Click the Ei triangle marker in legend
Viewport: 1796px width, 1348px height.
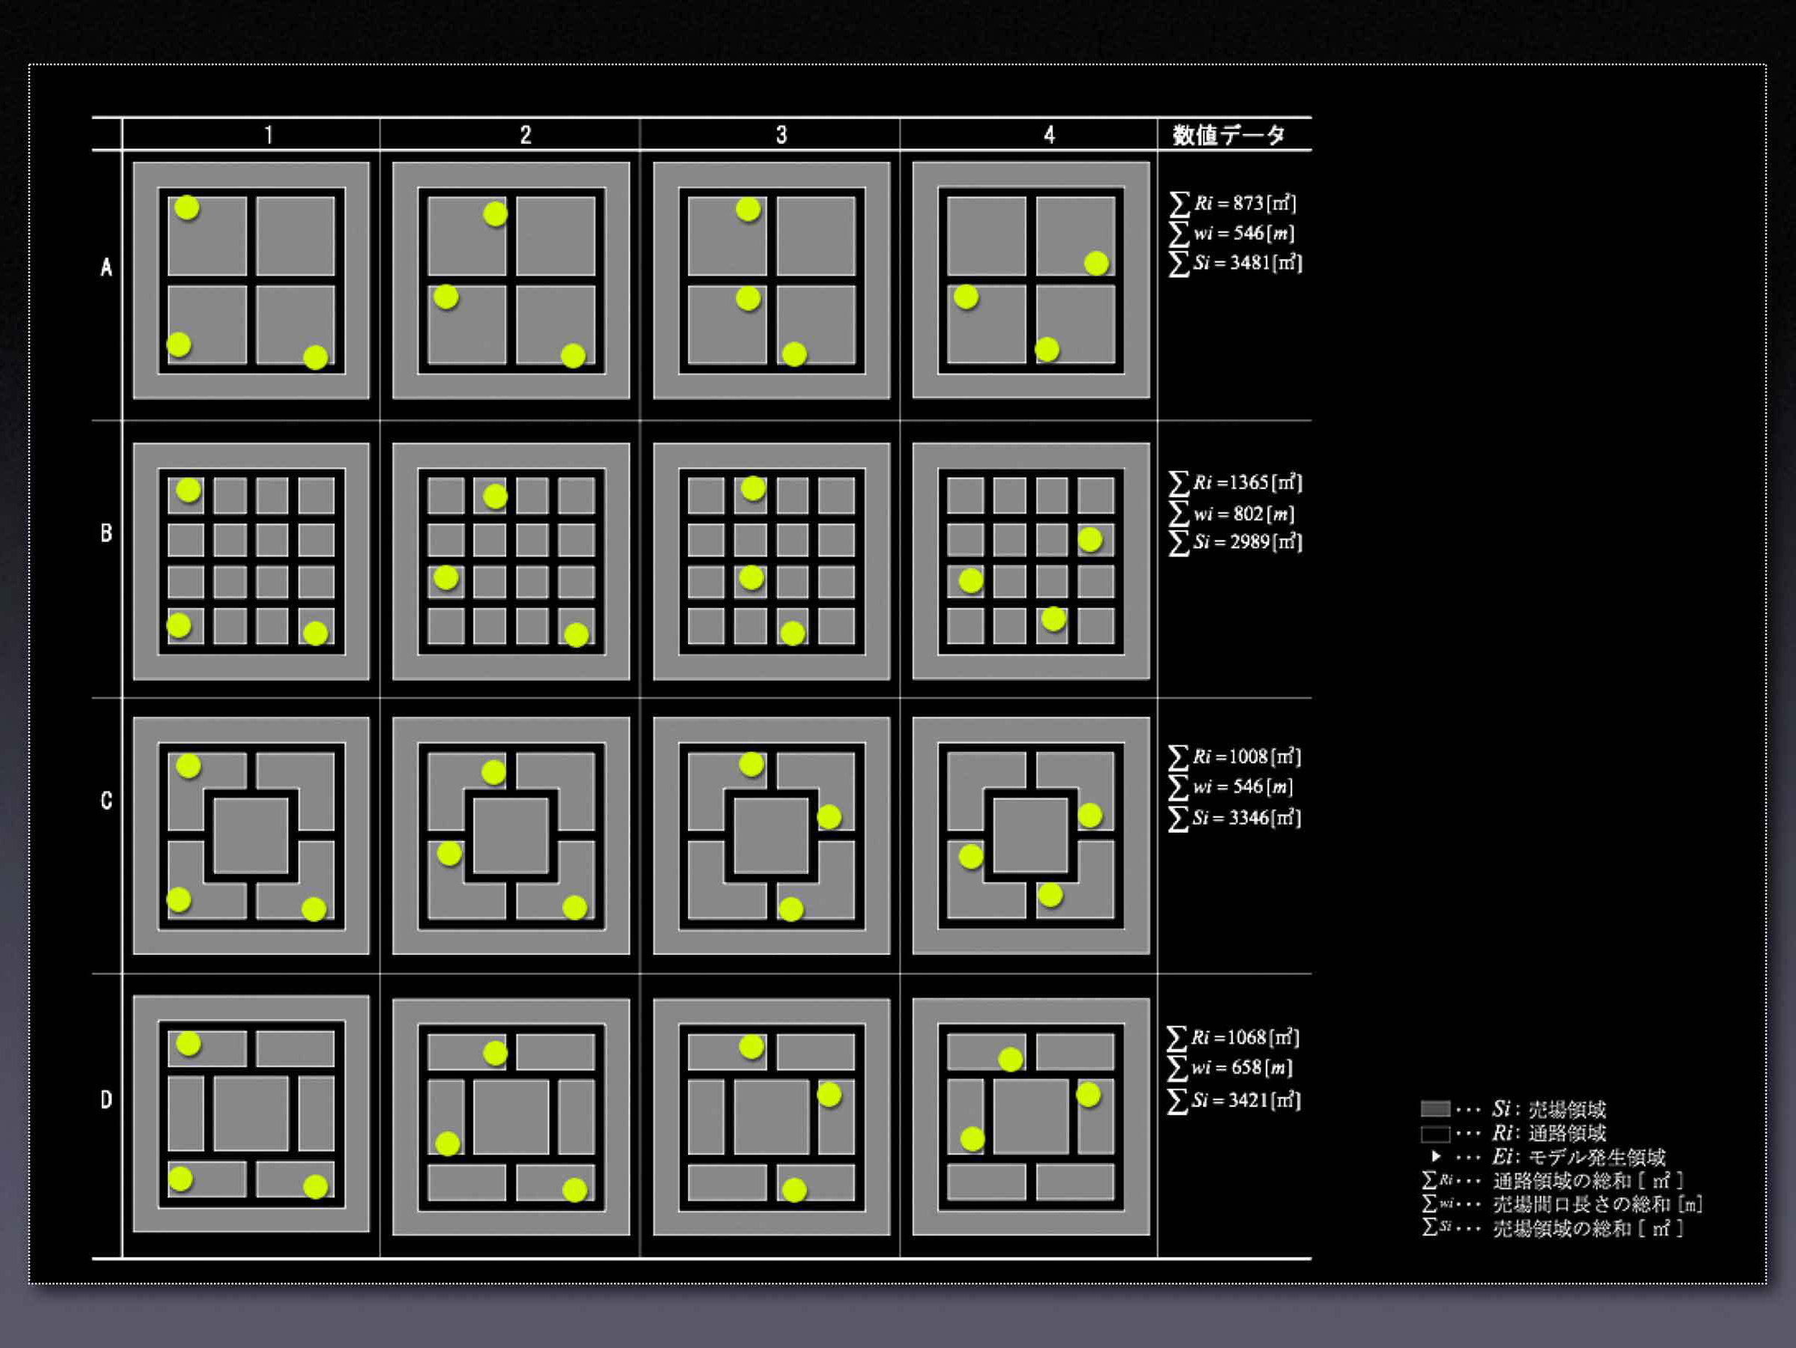[1435, 1156]
